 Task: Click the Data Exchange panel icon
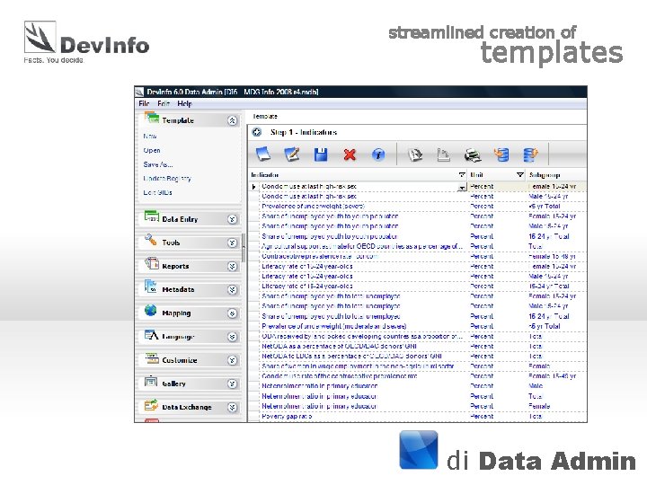pyautogui.click(x=152, y=405)
